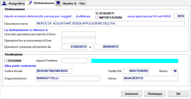Tick the DOGANA checkbox
Screen dimensions: 191x99
(x=6, y=60)
